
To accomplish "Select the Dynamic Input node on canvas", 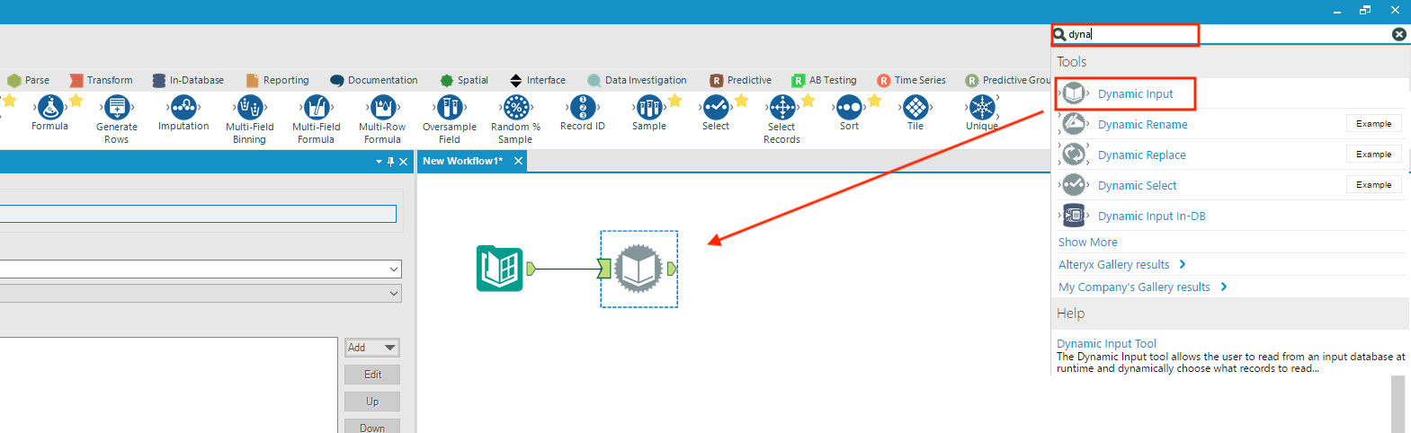I will click(x=639, y=269).
